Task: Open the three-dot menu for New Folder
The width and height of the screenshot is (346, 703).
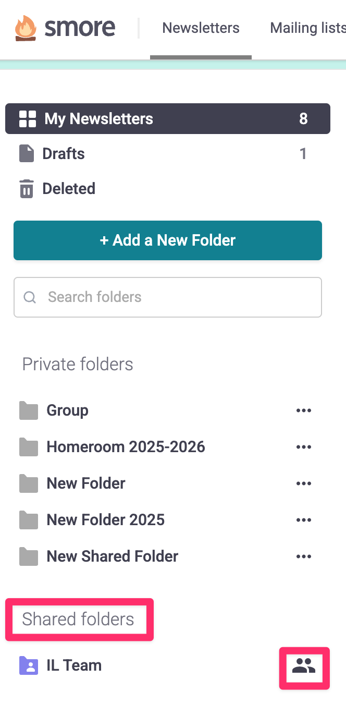Action: pos(304,483)
